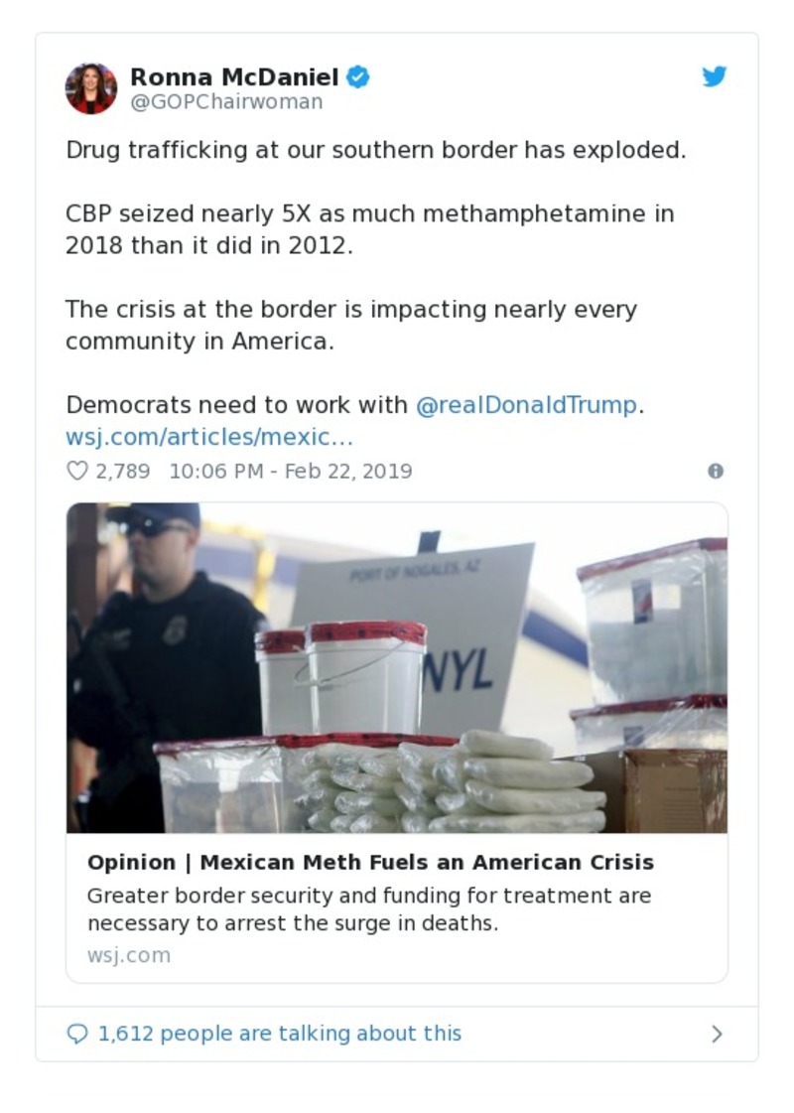
Task: Click the article description text
Action: pyautogui.click(x=367, y=908)
